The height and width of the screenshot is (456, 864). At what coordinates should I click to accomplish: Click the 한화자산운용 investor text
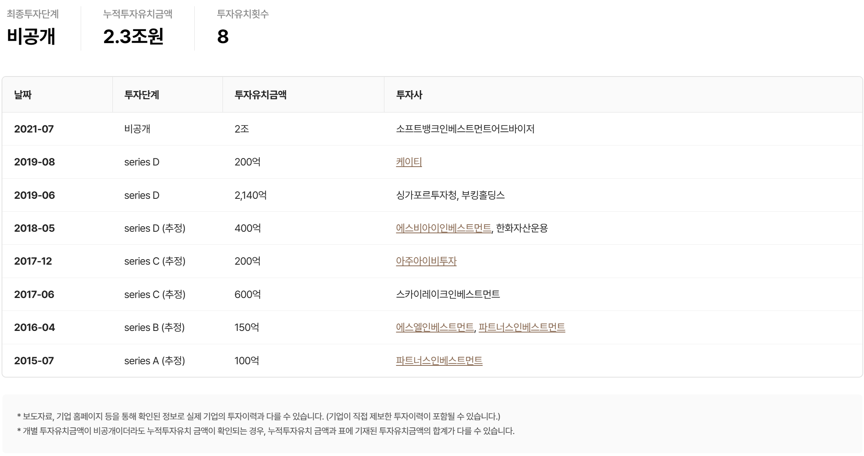click(522, 228)
